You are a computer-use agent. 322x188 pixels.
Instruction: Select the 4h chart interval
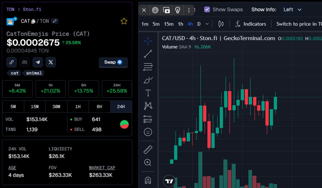click(190, 24)
